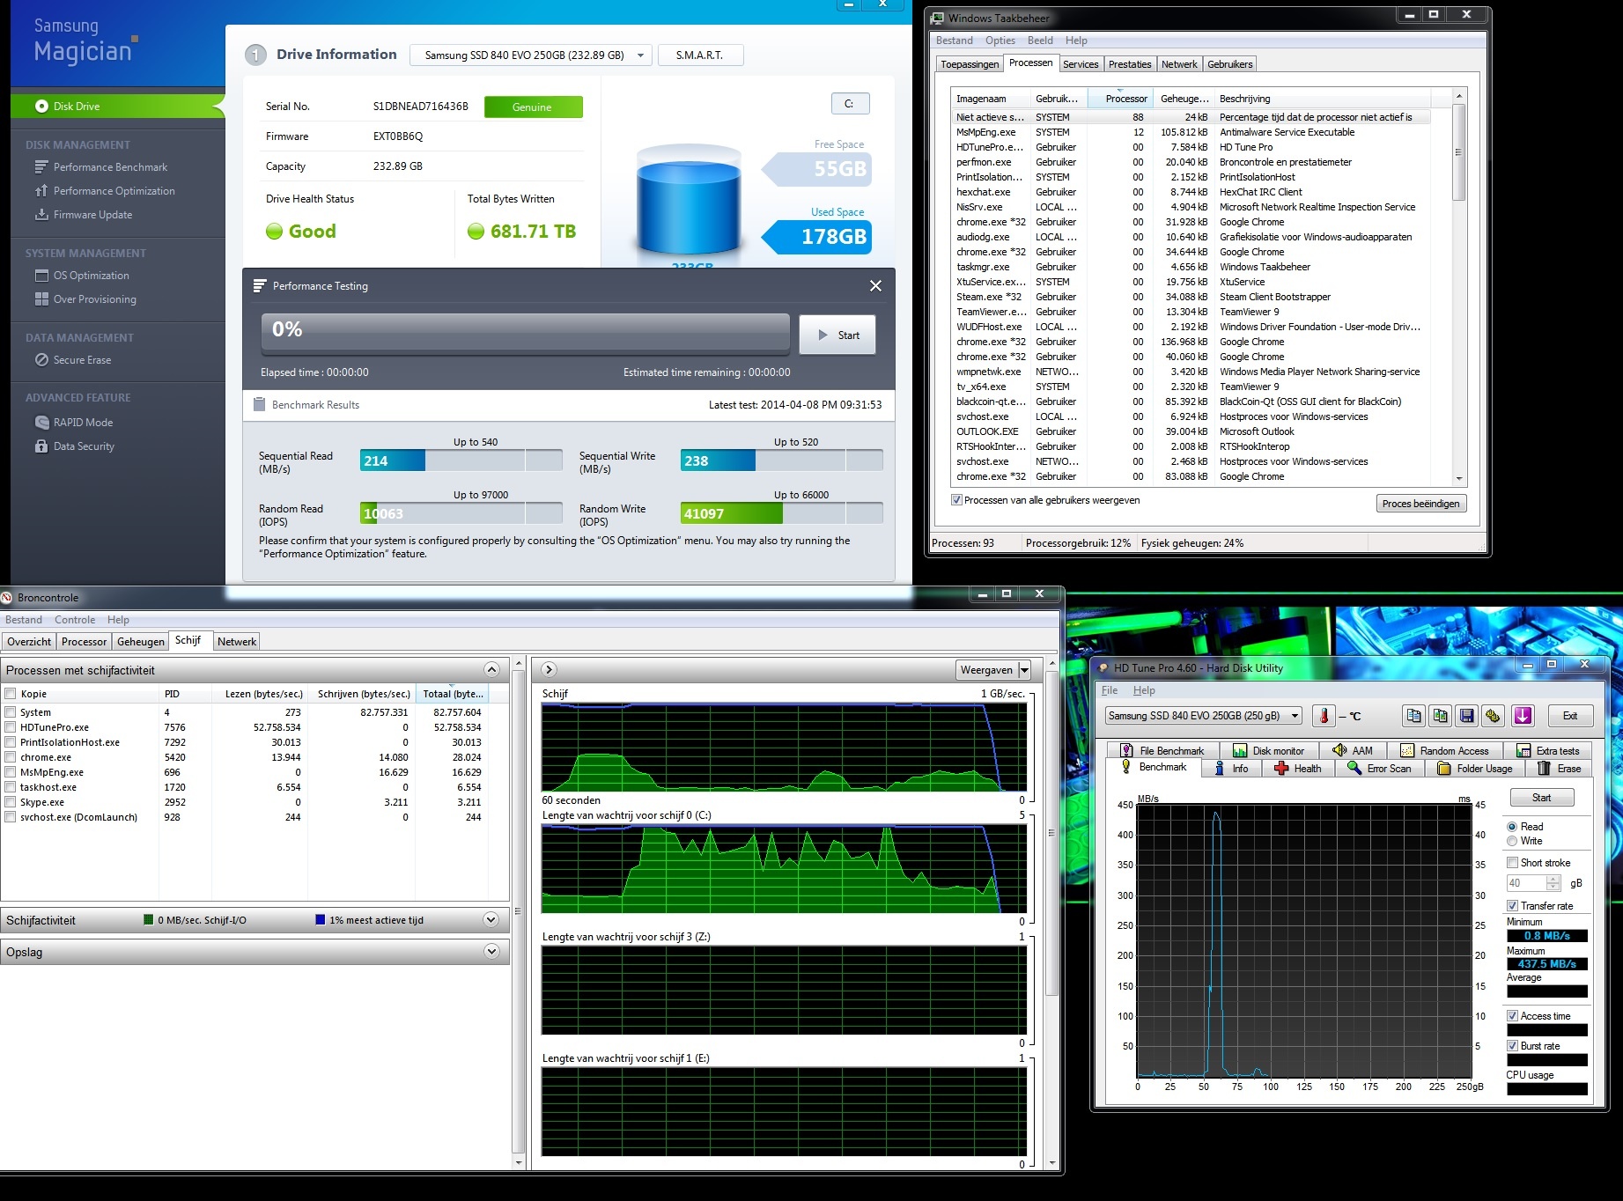Close the Performance Testing panel

[875, 286]
